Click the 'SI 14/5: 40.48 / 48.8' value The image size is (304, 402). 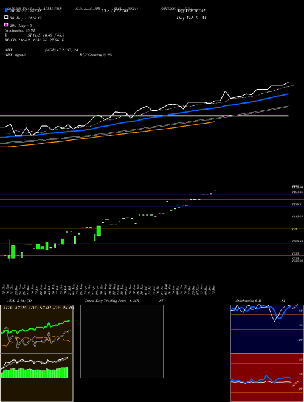point(46,35)
